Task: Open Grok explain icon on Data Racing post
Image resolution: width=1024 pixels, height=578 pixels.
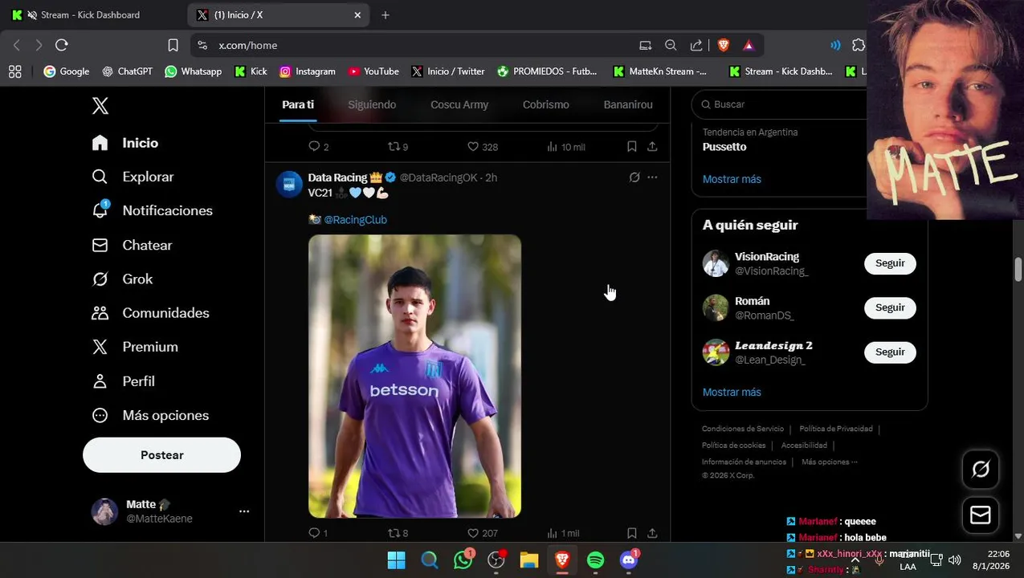Action: tap(634, 177)
